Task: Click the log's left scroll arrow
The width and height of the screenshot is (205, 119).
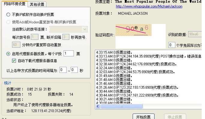Action: [x=98, y=106]
